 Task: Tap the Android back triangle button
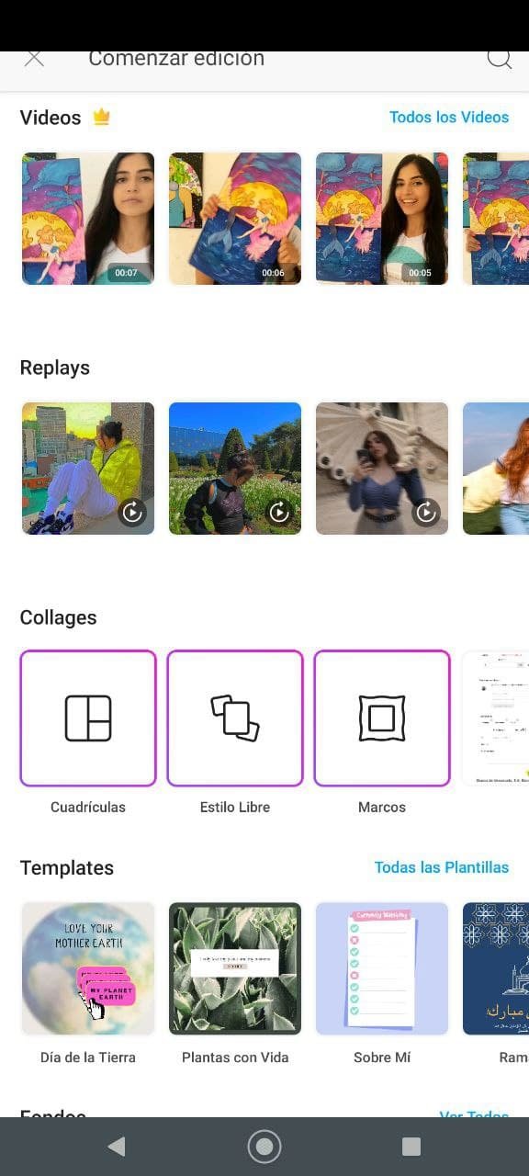click(x=117, y=1146)
